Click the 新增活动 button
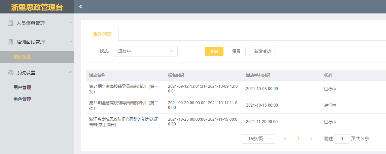 (x=262, y=51)
